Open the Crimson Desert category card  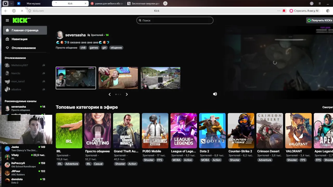click(x=270, y=131)
